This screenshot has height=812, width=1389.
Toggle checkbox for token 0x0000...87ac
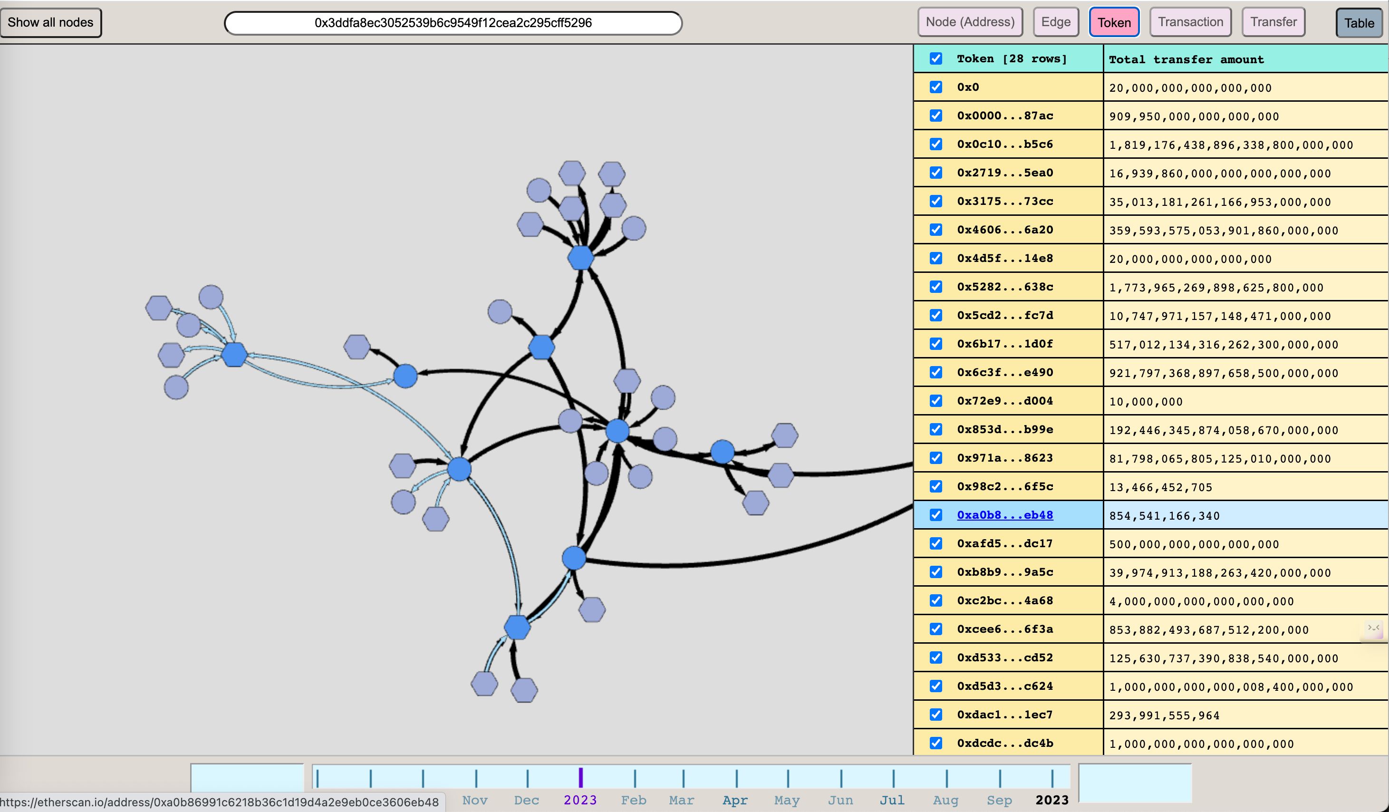(x=936, y=116)
